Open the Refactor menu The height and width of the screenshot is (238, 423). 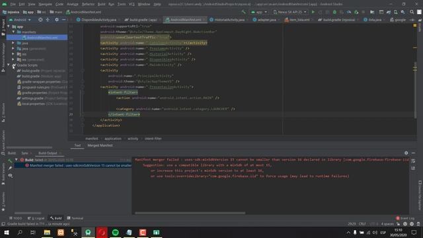tap(88, 5)
